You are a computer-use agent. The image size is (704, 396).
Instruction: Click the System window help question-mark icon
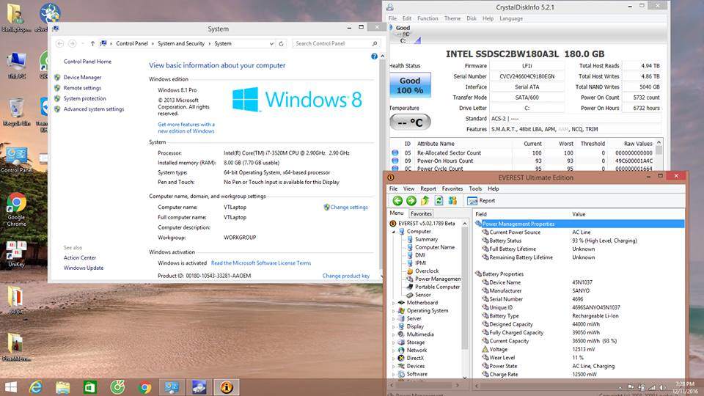tap(374, 56)
